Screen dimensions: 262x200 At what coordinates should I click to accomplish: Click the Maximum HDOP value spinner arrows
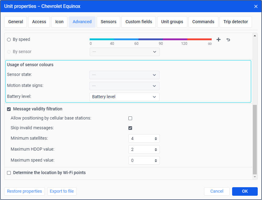[x=156, y=149]
